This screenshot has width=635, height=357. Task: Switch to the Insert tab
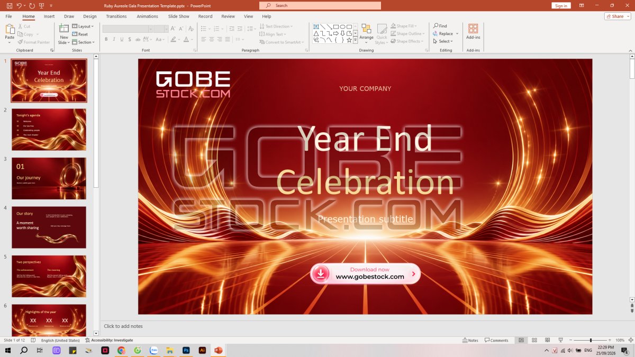point(49,16)
